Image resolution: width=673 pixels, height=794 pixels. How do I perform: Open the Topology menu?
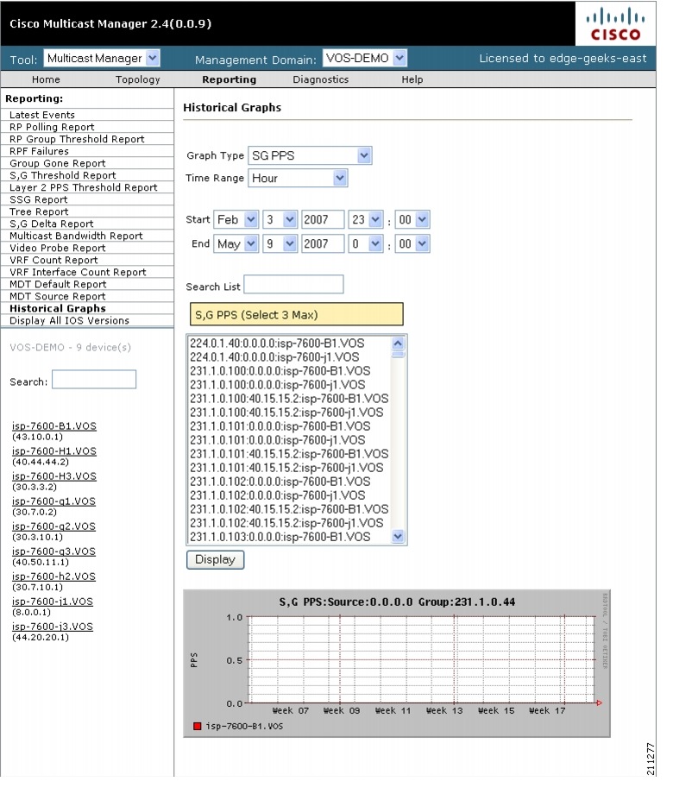(138, 79)
